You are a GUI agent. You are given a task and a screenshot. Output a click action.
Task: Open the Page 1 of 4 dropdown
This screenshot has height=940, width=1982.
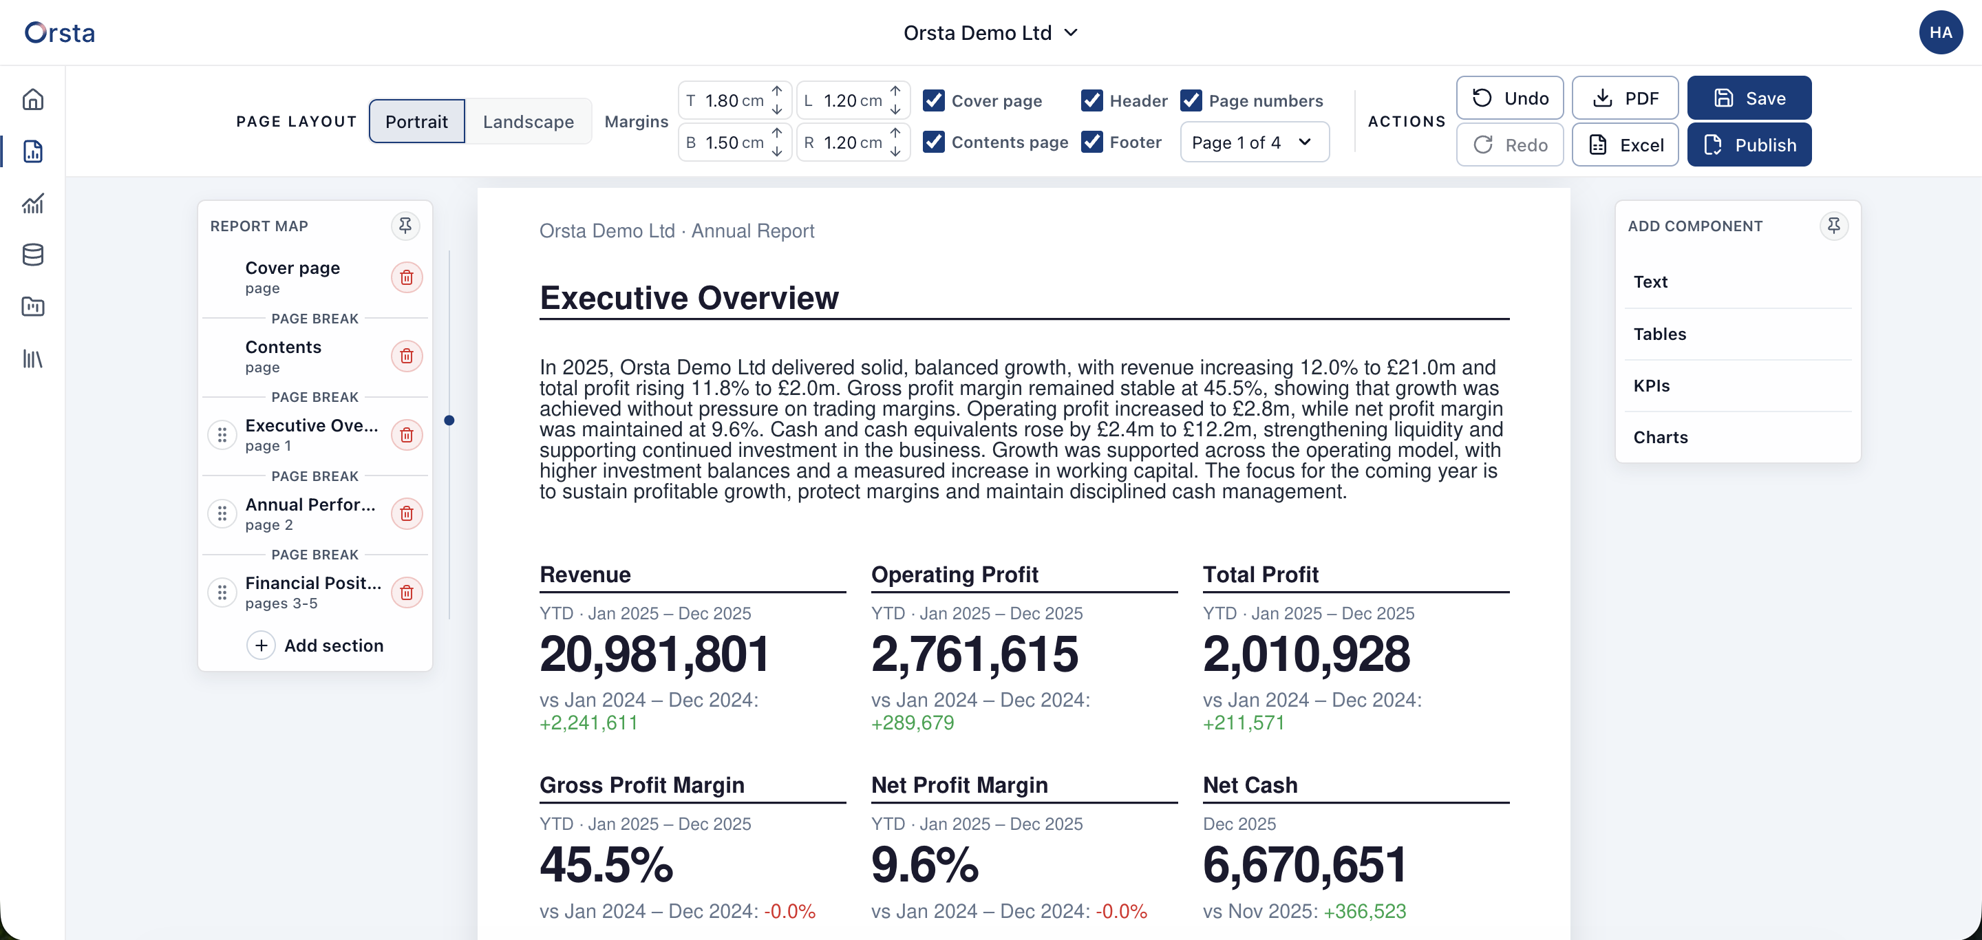pyautogui.click(x=1254, y=142)
